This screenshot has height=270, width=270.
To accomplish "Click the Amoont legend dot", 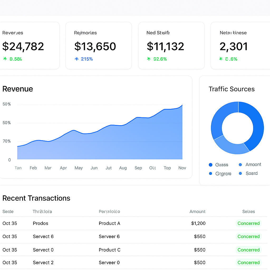I will tap(240, 165).
